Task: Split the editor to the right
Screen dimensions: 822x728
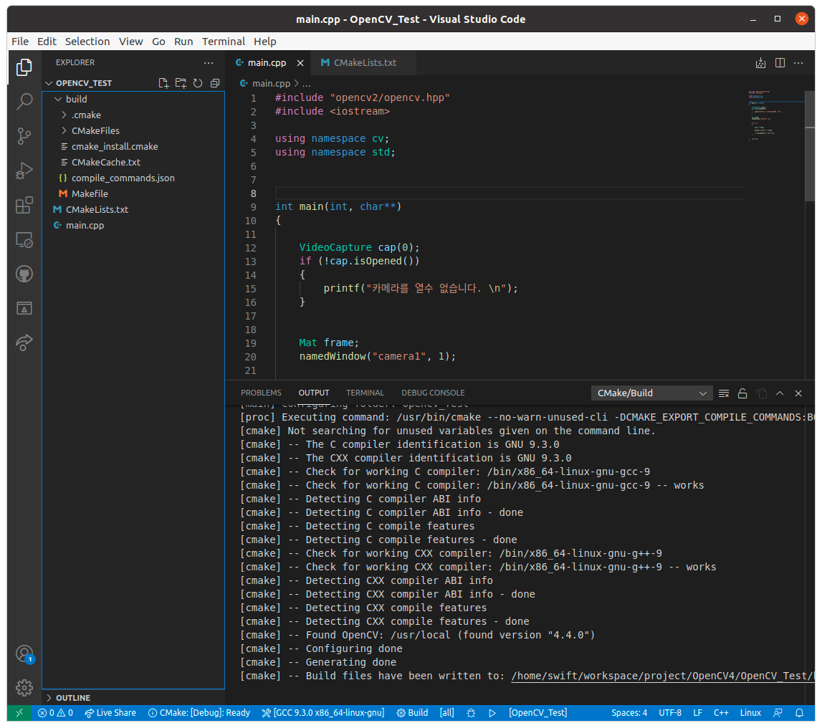Action: pos(780,63)
